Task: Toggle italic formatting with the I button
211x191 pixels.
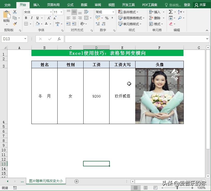Action: pos(32,18)
